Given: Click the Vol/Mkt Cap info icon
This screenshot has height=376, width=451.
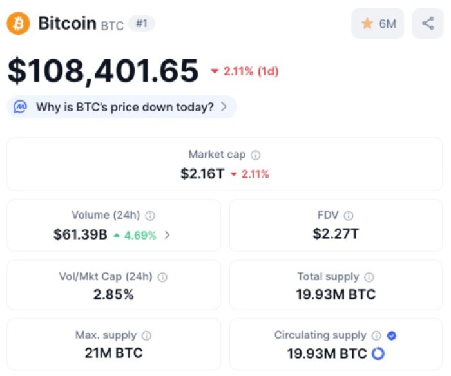Looking at the screenshot, I should (163, 277).
